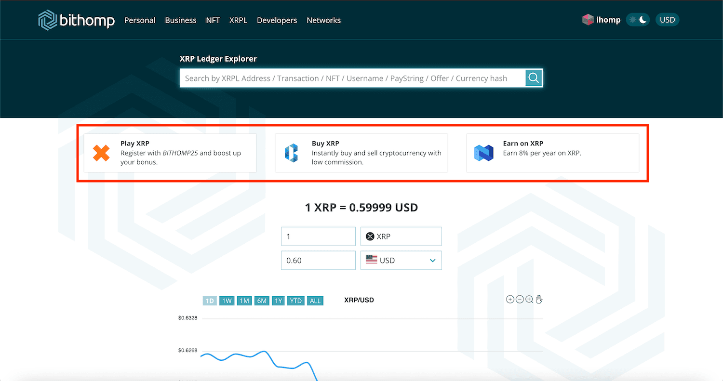Image resolution: width=723 pixels, height=381 pixels.
Task: Click the Buy XRP blue logo icon
Action: point(292,153)
